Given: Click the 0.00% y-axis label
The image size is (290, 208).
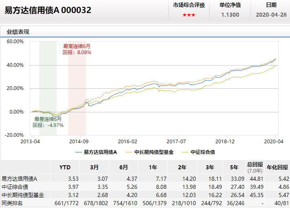Looking at the screenshot, I should (16, 112).
